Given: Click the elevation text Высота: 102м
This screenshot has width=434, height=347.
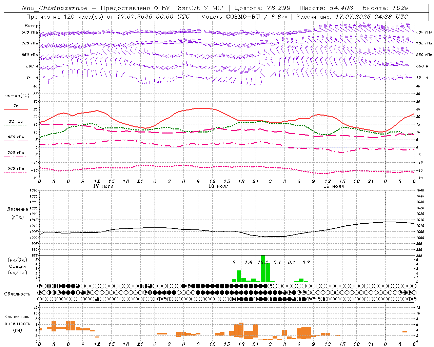Looking at the screenshot, I should click(x=386, y=8).
